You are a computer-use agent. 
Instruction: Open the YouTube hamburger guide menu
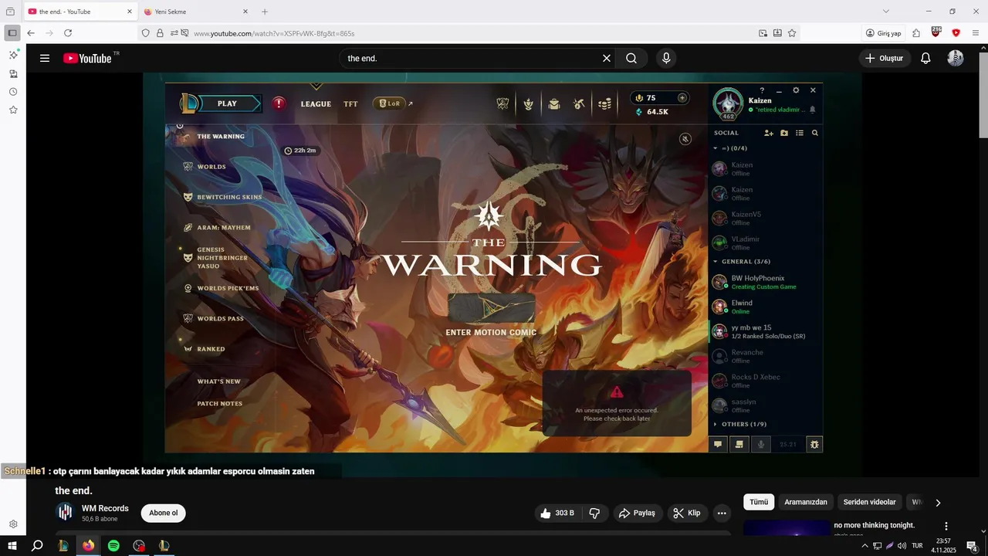click(45, 58)
